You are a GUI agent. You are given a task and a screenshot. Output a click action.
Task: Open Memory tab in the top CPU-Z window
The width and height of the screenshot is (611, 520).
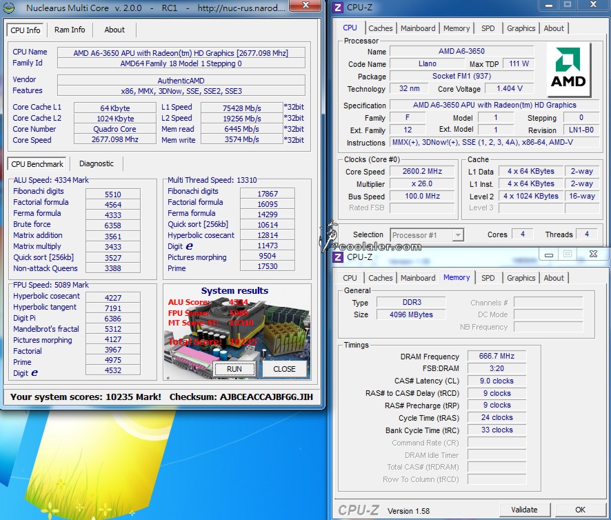tap(457, 28)
